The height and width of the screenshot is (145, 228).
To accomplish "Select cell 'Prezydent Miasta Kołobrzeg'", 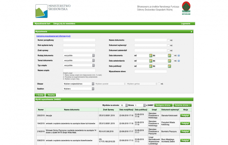I will [x=170, y=123].
